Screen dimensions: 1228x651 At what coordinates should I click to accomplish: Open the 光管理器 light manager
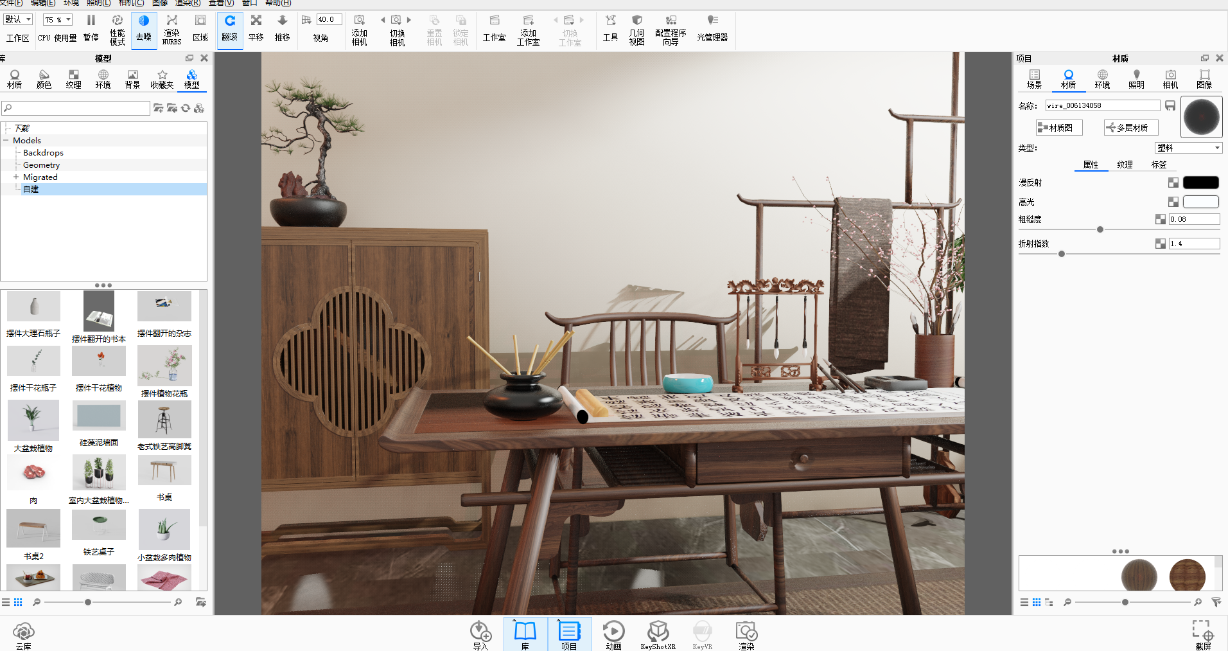(712, 30)
